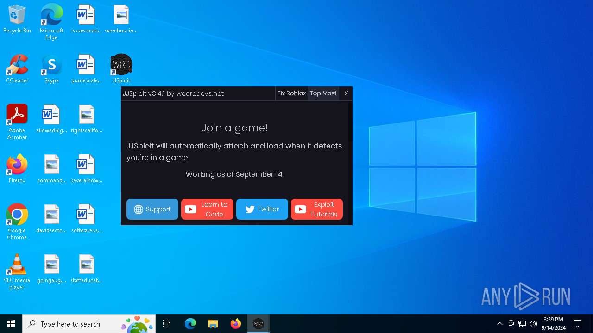
Task: Click the 'Join a game!' heading
Action: point(234,128)
